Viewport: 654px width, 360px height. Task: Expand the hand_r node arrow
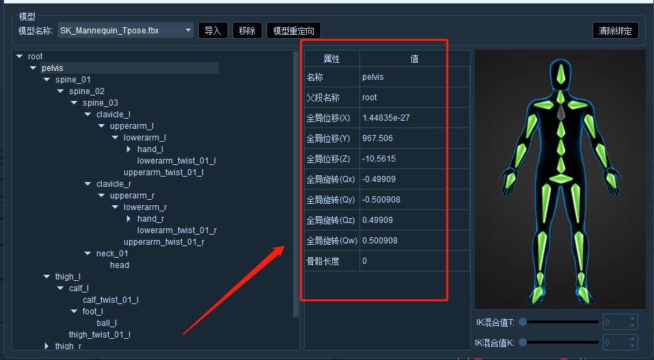(129, 218)
